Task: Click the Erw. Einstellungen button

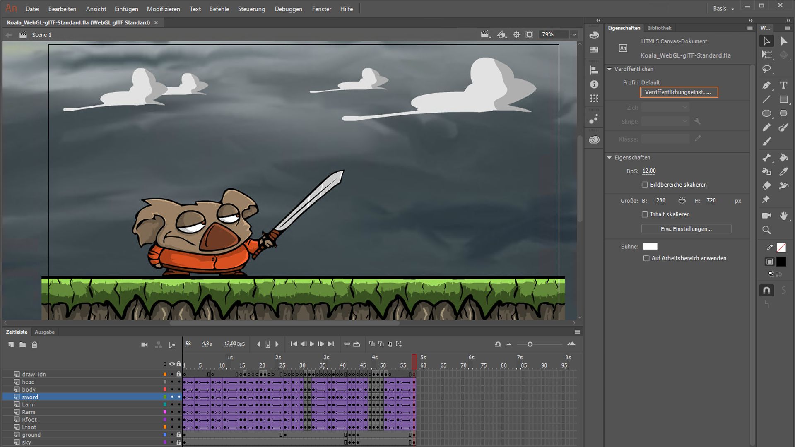Action: (x=686, y=229)
